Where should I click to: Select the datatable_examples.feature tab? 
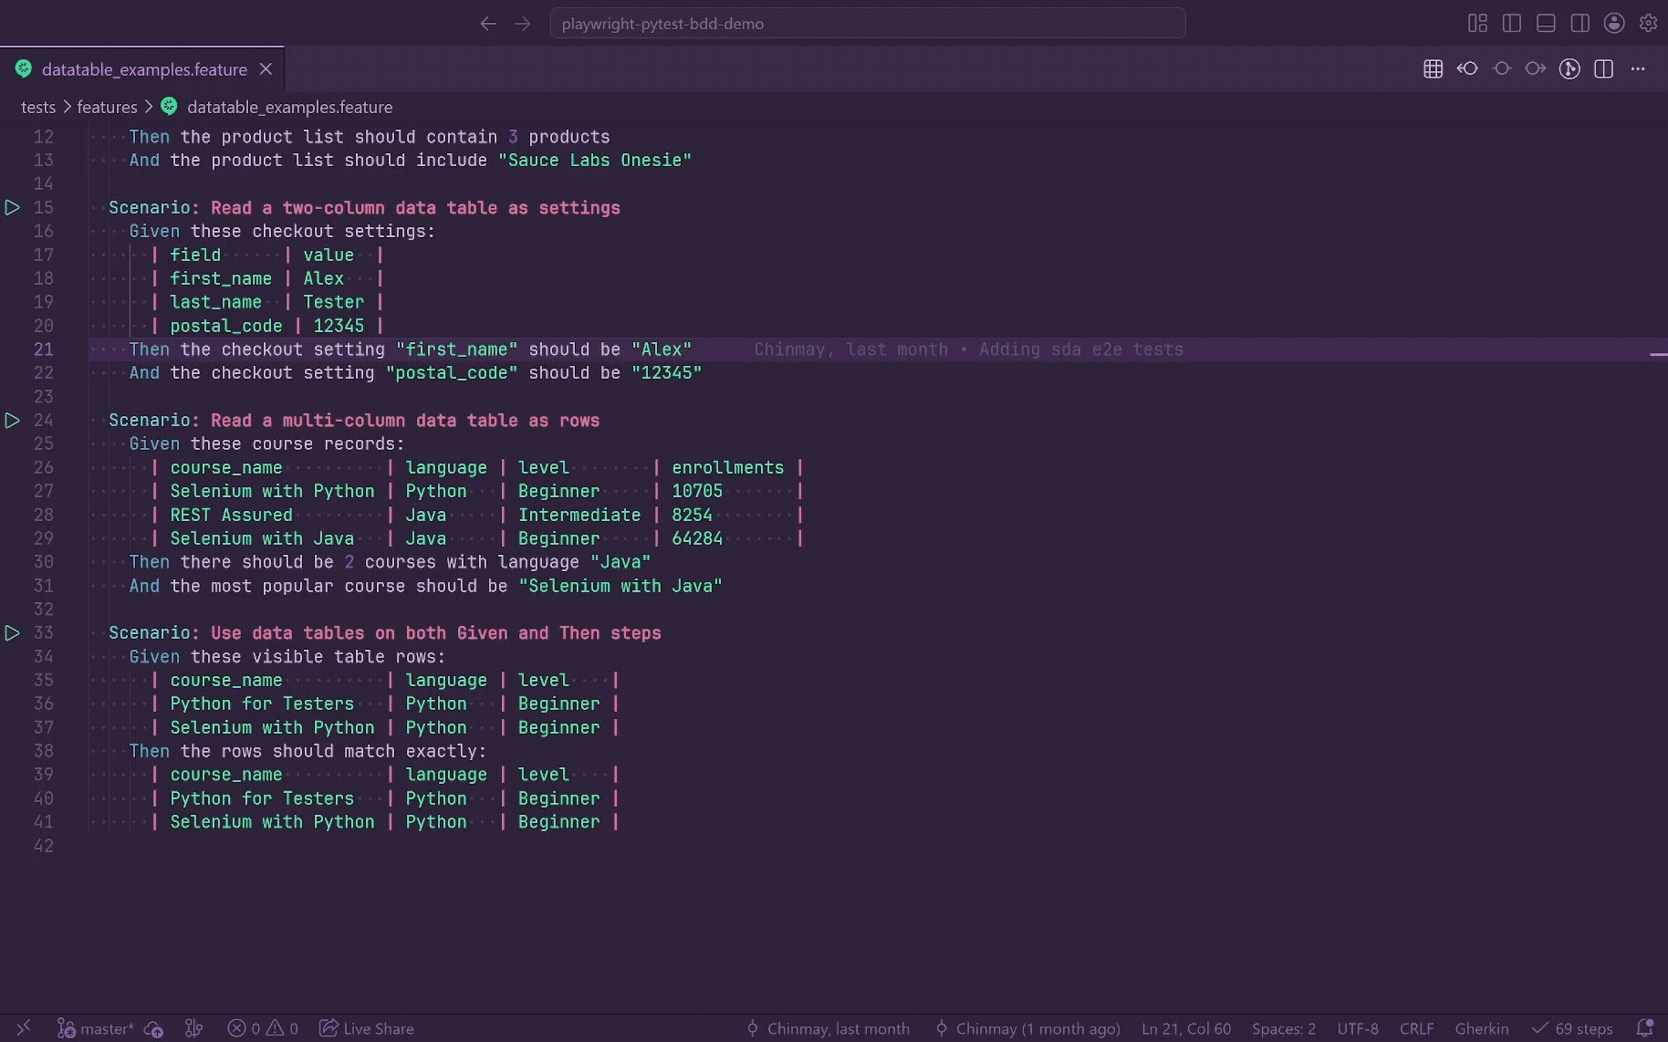click(143, 69)
